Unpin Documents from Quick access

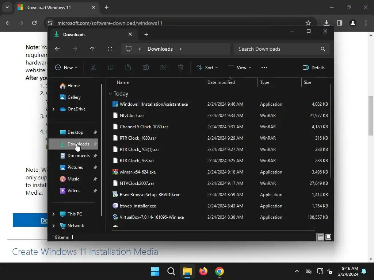pos(95,156)
